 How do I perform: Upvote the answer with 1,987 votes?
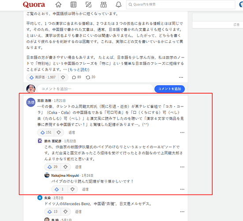[x=43, y=77]
